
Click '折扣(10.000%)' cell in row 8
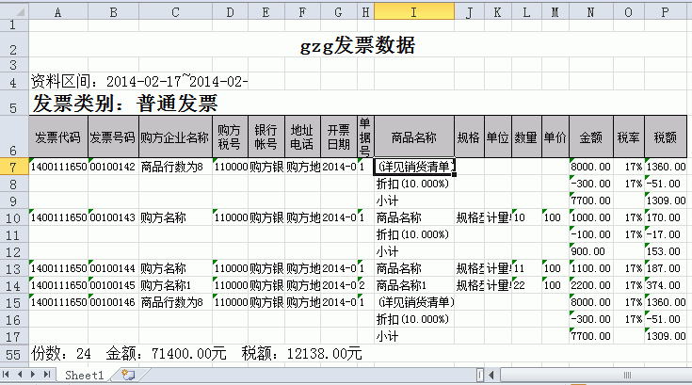pyautogui.click(x=414, y=184)
